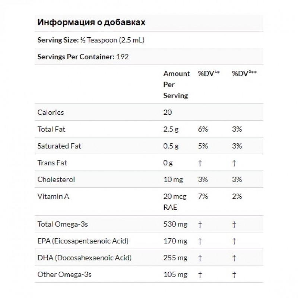
Task: Click the 7% Vitamin A value
Action: tap(202, 196)
